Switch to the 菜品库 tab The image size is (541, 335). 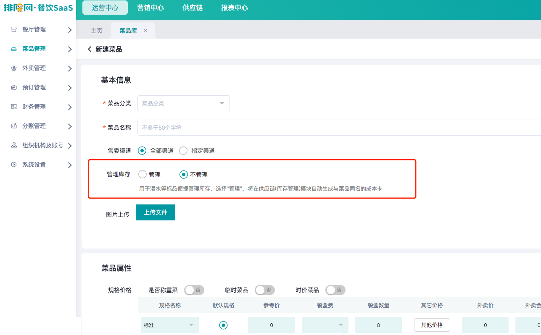pyautogui.click(x=128, y=31)
